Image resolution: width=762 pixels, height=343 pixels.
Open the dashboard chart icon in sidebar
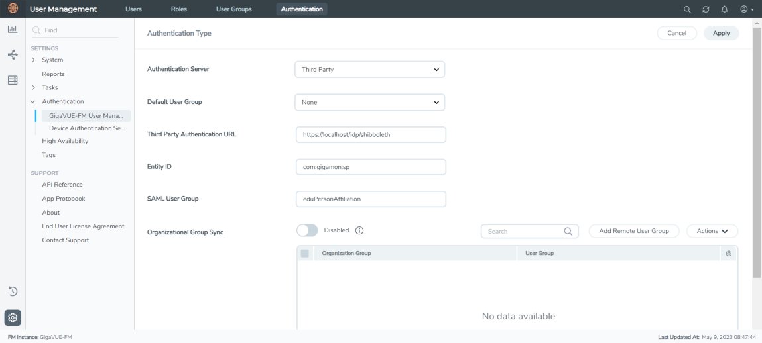click(13, 30)
